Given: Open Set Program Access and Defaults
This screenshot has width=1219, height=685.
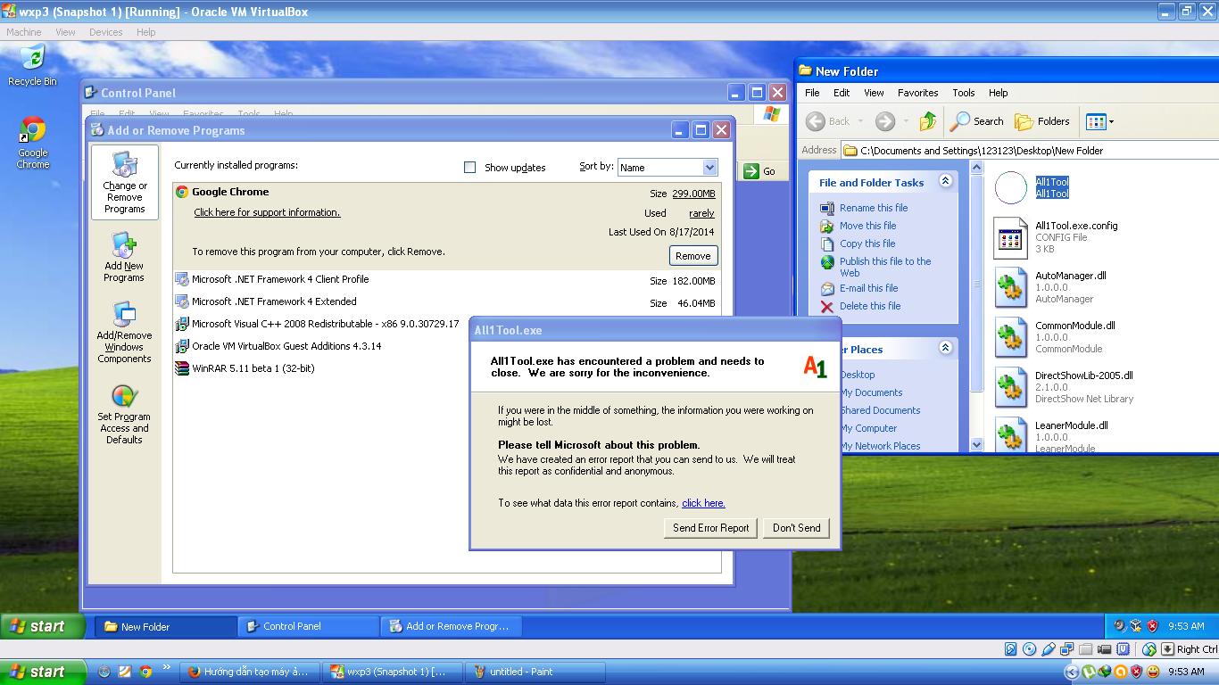Looking at the screenshot, I should [x=124, y=414].
